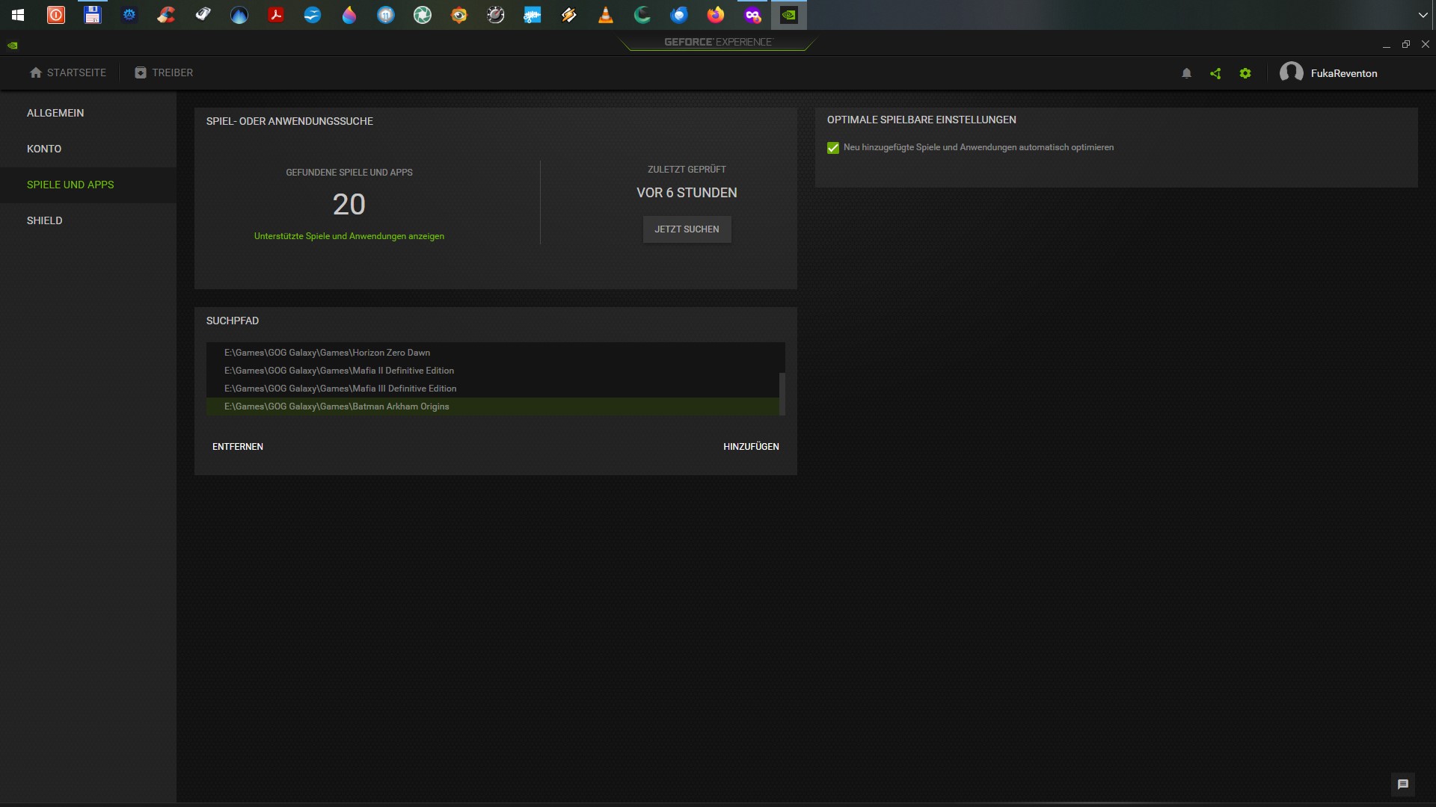The height and width of the screenshot is (807, 1436).
Task: Launch Firefox from the taskbar
Action: (x=716, y=15)
